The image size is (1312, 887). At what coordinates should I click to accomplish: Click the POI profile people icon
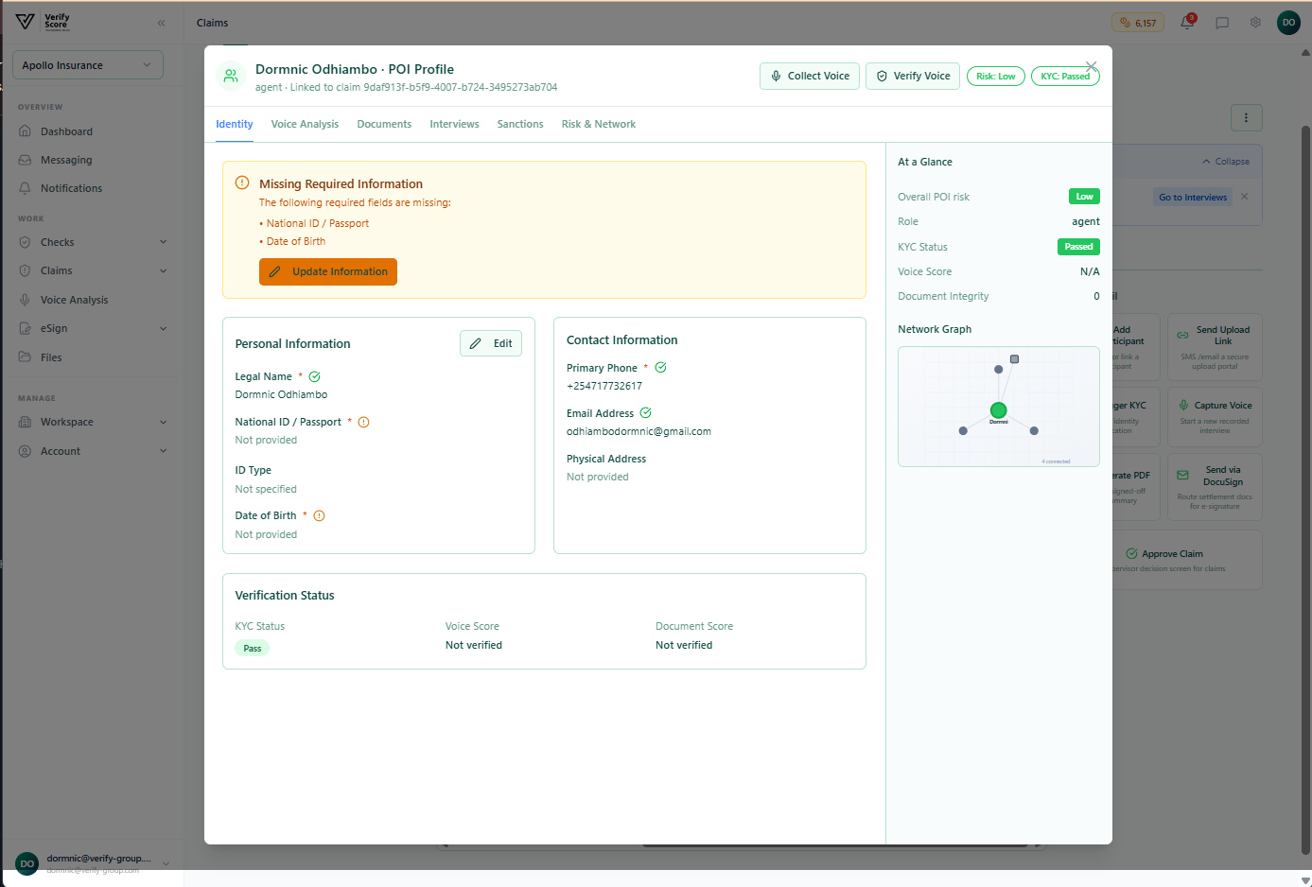pyautogui.click(x=231, y=76)
